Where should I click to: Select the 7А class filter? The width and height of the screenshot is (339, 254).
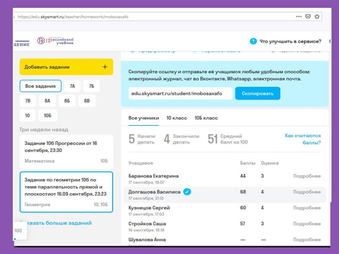click(73, 86)
